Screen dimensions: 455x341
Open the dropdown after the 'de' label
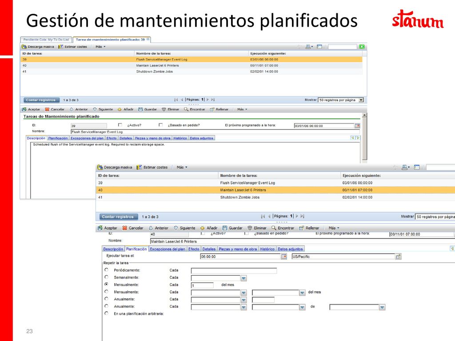[x=382, y=307]
